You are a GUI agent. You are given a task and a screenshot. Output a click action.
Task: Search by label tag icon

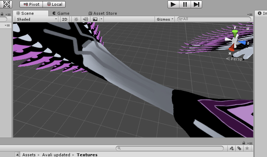click(x=239, y=148)
